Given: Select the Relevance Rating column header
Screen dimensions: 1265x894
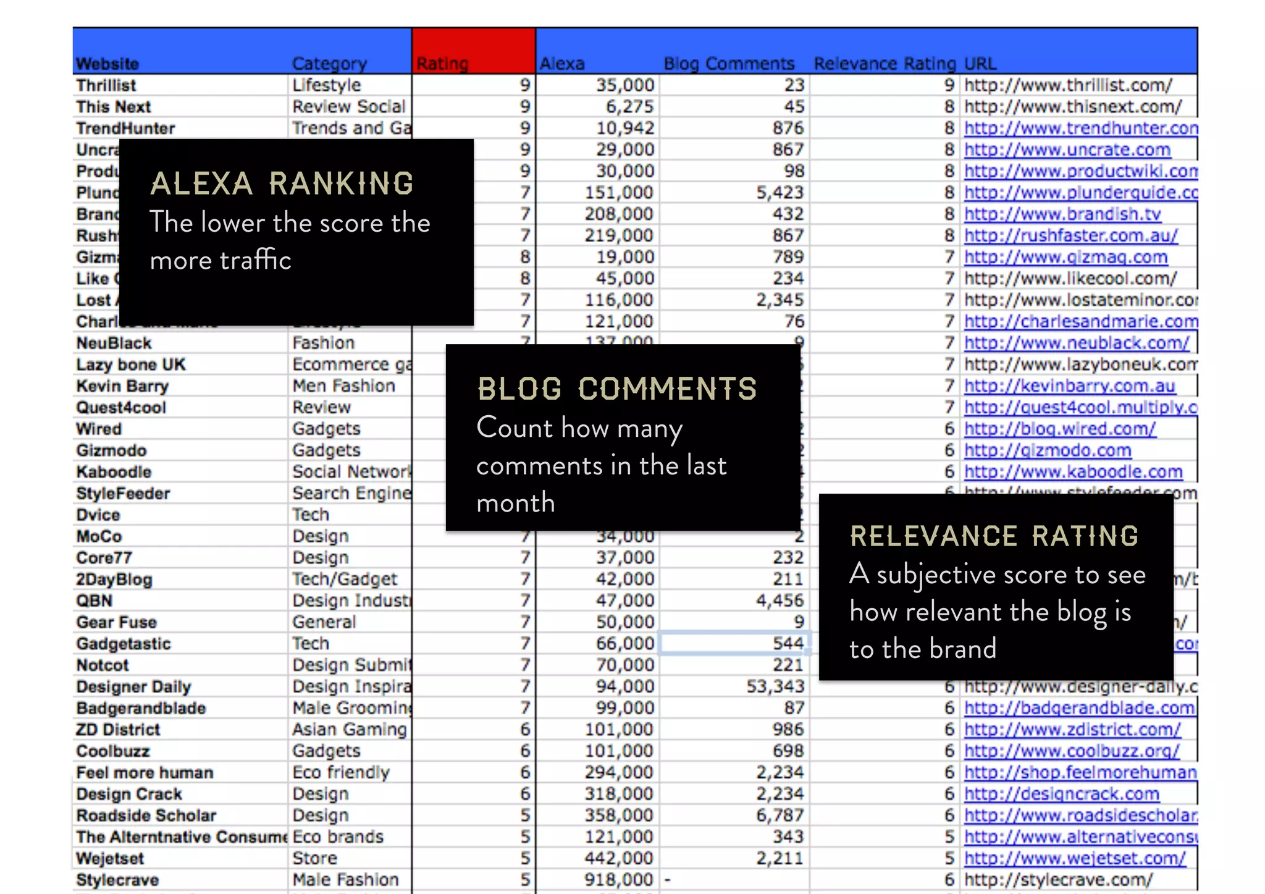Looking at the screenshot, I should 885,63.
